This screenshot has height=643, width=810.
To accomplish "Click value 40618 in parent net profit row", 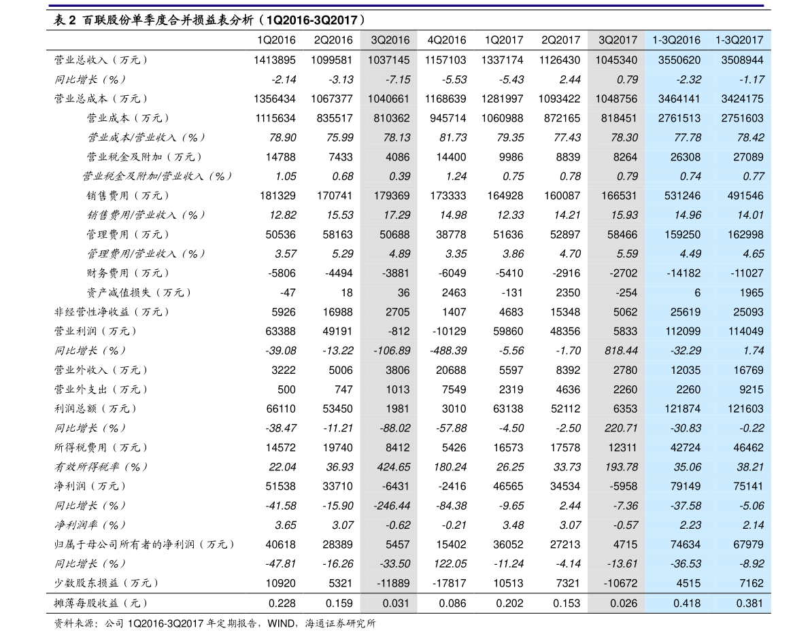I will click(280, 544).
